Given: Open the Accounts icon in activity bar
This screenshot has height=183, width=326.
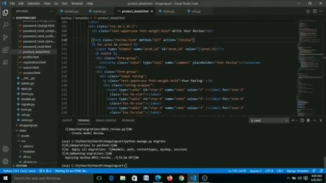Looking at the screenshot, I should click(x=6, y=149).
